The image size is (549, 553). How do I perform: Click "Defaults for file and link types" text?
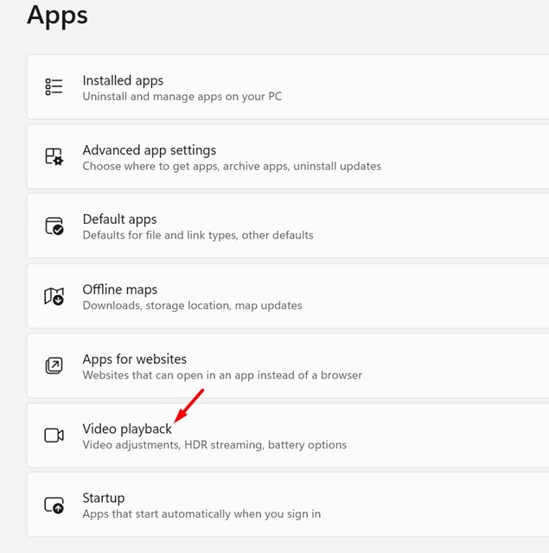pyautogui.click(x=198, y=235)
